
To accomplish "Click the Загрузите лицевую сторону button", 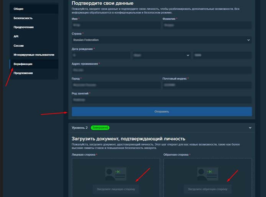I will click(116, 189).
